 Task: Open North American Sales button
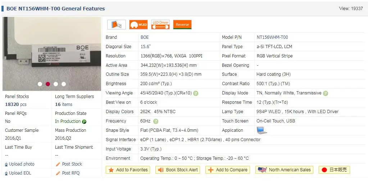coord(285,170)
